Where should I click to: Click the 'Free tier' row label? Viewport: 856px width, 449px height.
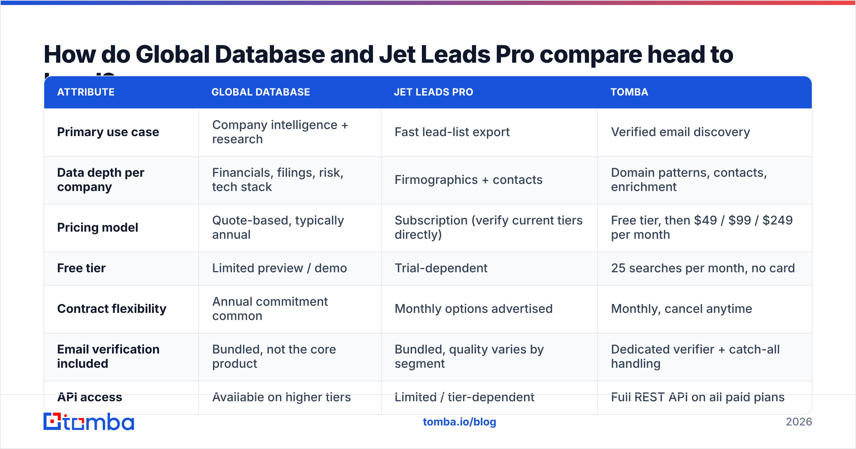[x=81, y=268]
